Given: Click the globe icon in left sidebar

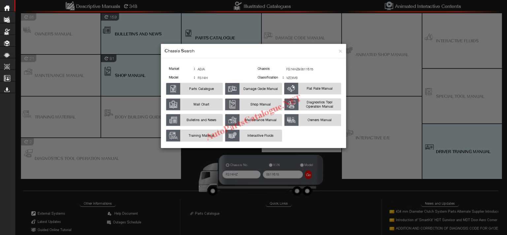Looking at the screenshot, I should [x=7, y=55].
